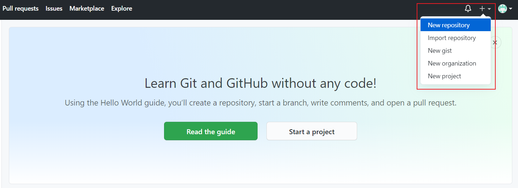
Task: Go to Pull requests in header
Action: pyautogui.click(x=21, y=8)
